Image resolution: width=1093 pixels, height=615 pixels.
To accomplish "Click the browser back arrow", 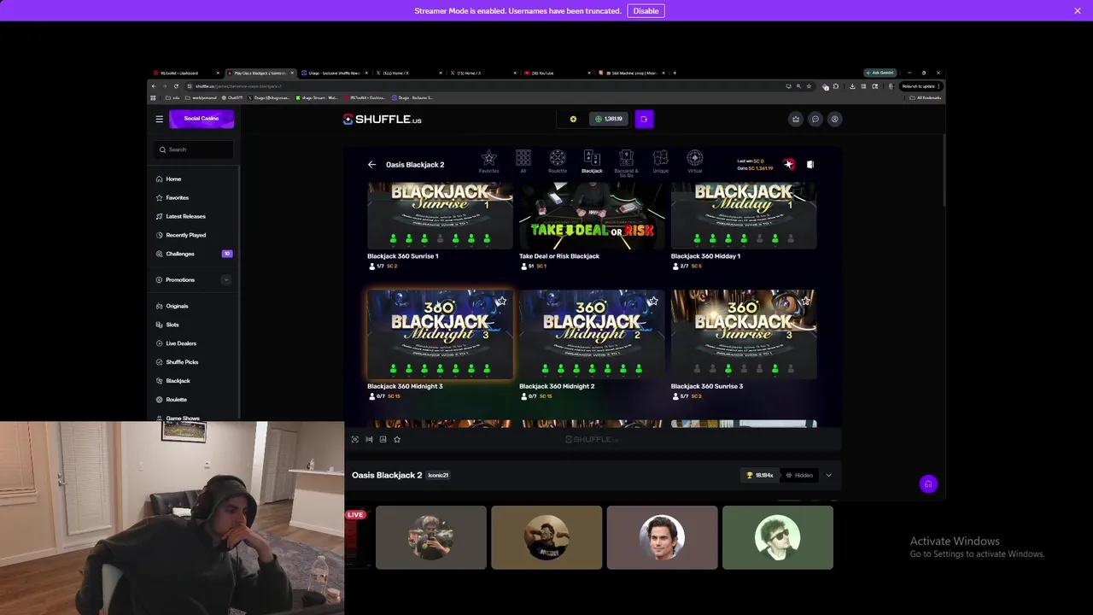I will (154, 86).
